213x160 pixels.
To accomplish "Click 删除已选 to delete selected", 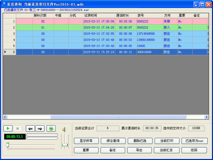I will click(140, 141).
